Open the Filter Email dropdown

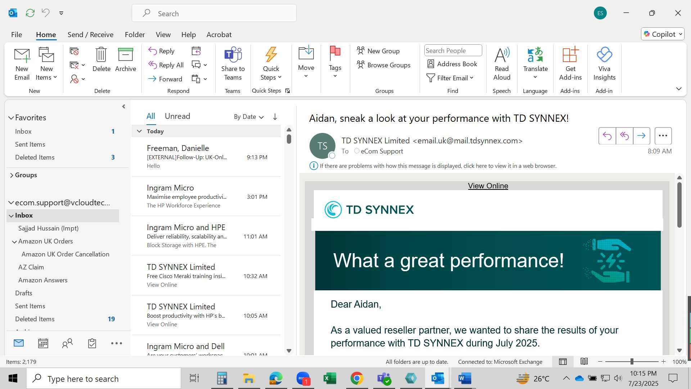click(450, 78)
